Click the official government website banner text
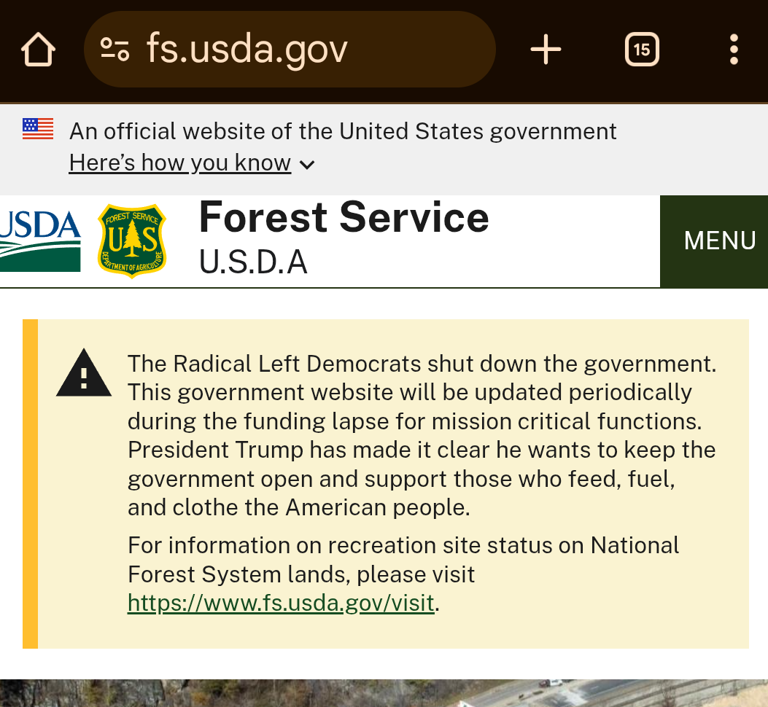 point(343,131)
